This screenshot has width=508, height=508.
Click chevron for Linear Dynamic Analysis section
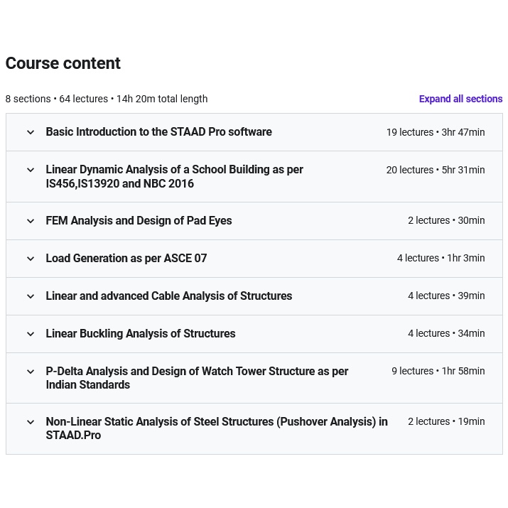(31, 170)
